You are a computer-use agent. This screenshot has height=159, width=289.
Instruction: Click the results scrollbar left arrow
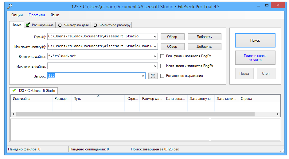tap(14, 114)
